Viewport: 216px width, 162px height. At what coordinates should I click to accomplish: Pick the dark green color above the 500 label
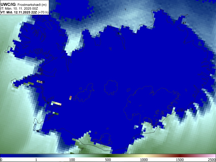(108, 156)
